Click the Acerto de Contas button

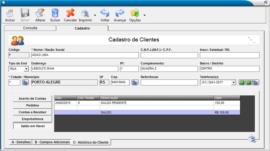pyautogui.click(x=32, y=98)
